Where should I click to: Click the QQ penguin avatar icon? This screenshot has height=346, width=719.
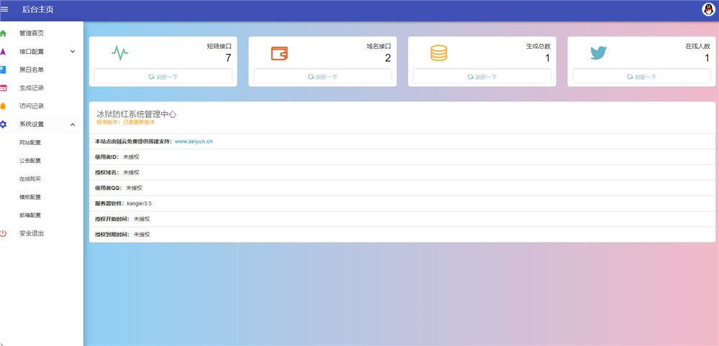tap(708, 9)
